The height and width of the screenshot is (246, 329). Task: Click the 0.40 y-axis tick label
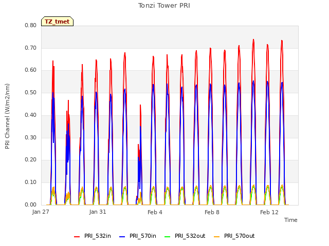pos(31,115)
